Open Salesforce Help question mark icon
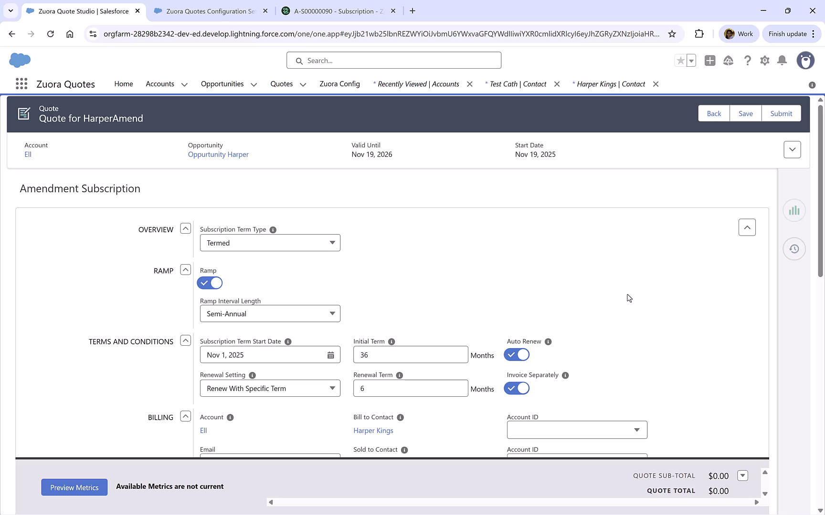This screenshot has width=825, height=515. [x=748, y=61]
